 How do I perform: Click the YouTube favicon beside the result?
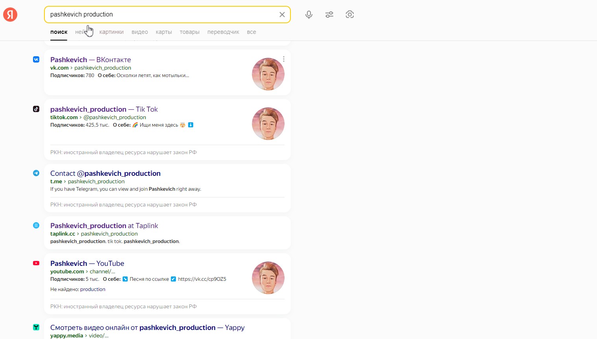(36, 263)
